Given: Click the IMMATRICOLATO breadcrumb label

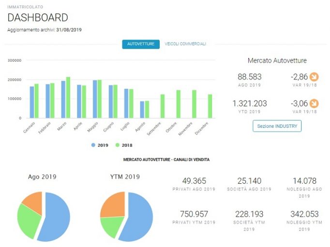Looking at the screenshot, I should [x=25, y=7].
